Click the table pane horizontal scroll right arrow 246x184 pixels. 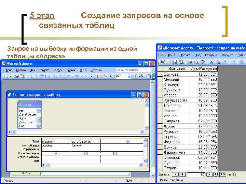[x=142, y=132]
